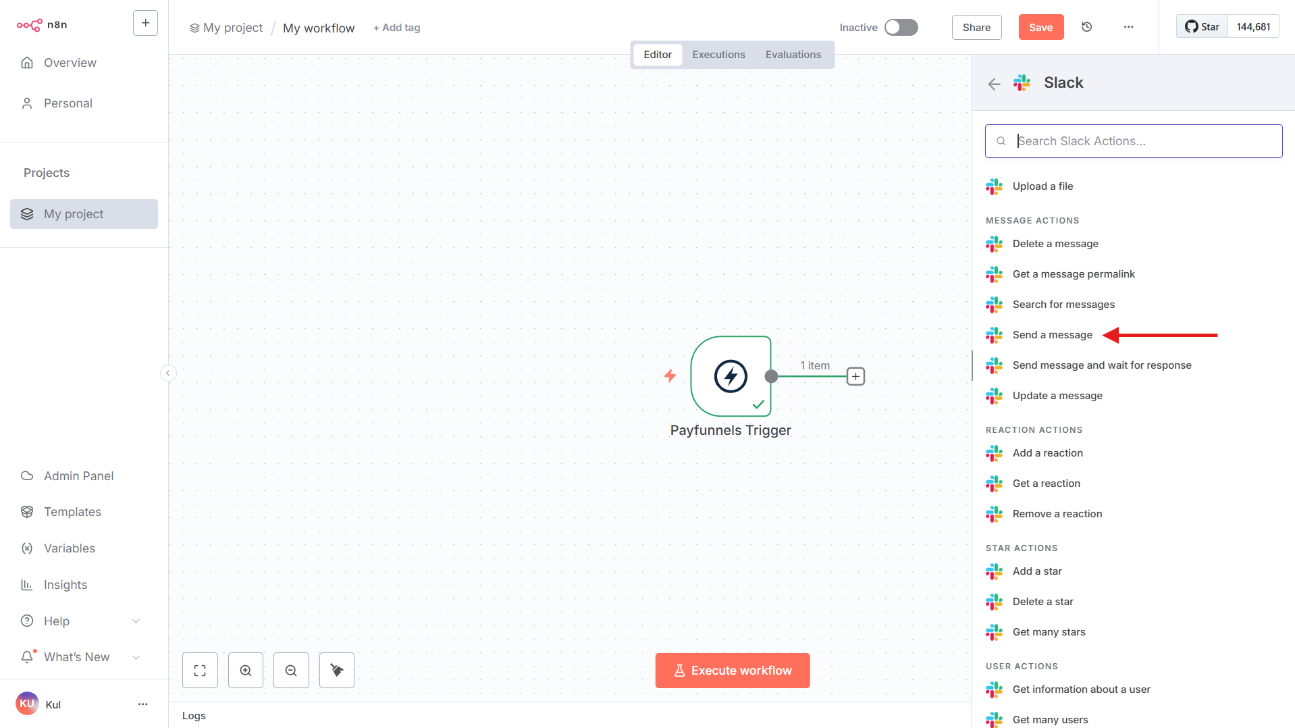1295x728 pixels.
Task: Click the n8n logo
Action: [42, 25]
